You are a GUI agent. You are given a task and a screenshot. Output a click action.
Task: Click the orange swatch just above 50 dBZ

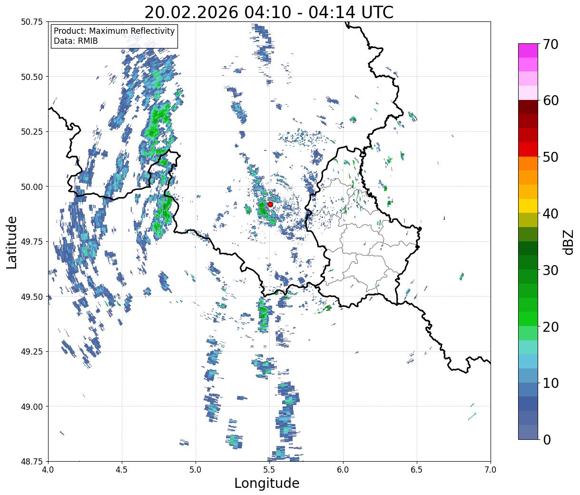[528, 163]
